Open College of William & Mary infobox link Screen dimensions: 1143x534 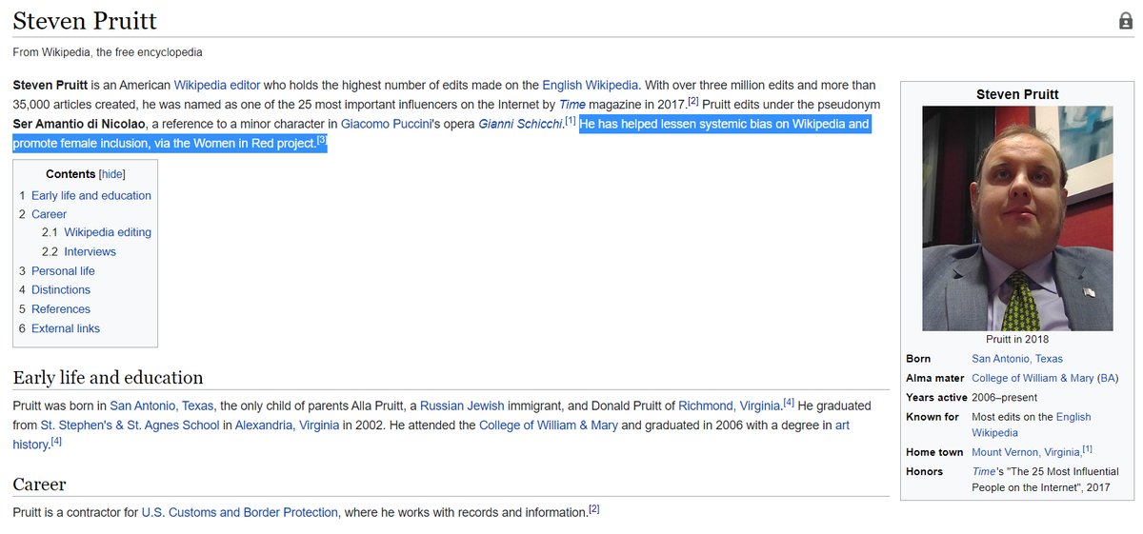[1033, 378]
